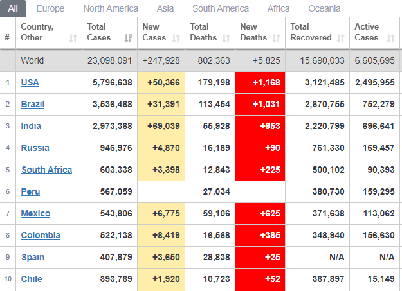Image resolution: width=402 pixels, height=291 pixels.
Task: Open India country details link
Action: 32,126
